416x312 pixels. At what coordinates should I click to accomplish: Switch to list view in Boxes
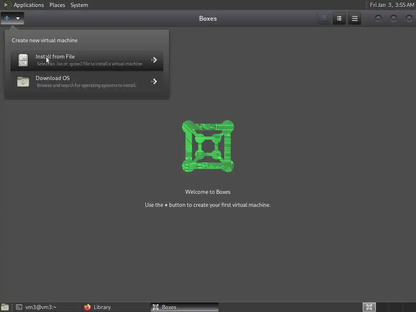coord(339,18)
